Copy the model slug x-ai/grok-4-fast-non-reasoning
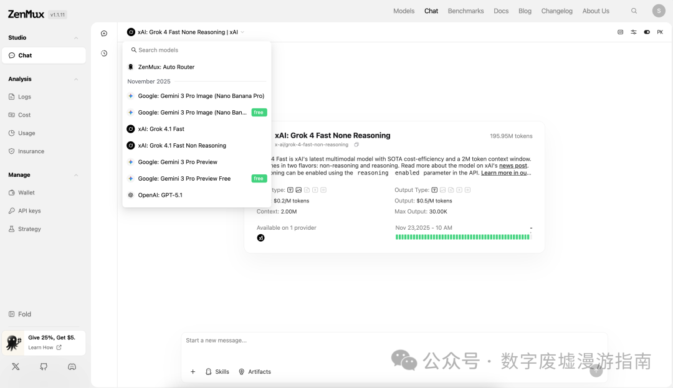This screenshot has width=673, height=388. 356,145
